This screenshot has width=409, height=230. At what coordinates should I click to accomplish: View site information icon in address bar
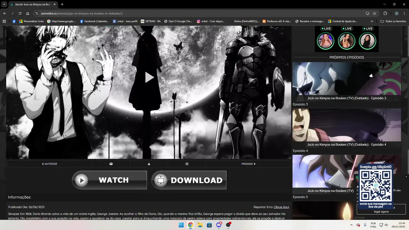(x=37, y=13)
